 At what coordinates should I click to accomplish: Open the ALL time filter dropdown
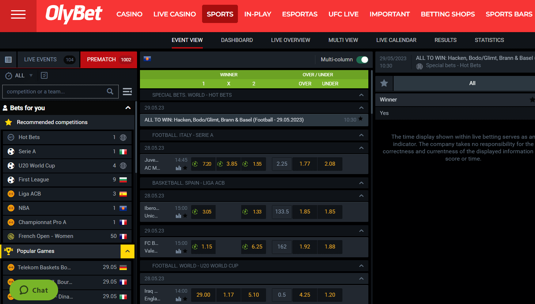click(x=31, y=76)
